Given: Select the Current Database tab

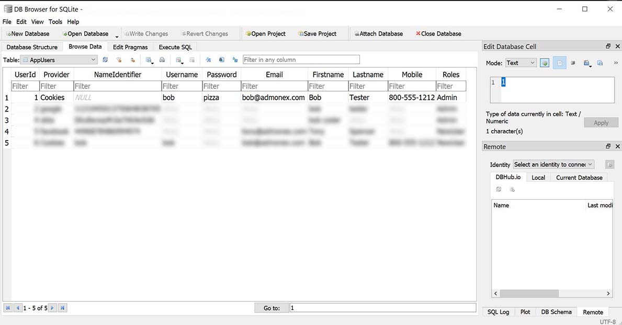Looking at the screenshot, I should (579, 178).
